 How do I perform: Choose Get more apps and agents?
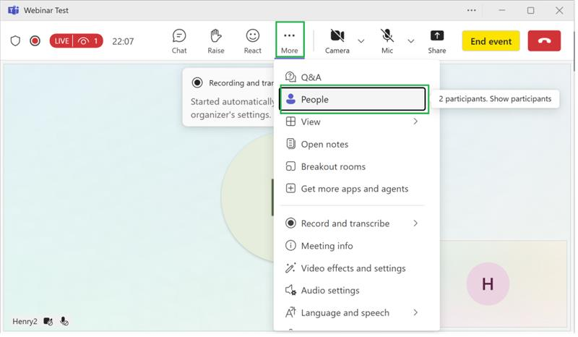[x=353, y=189]
